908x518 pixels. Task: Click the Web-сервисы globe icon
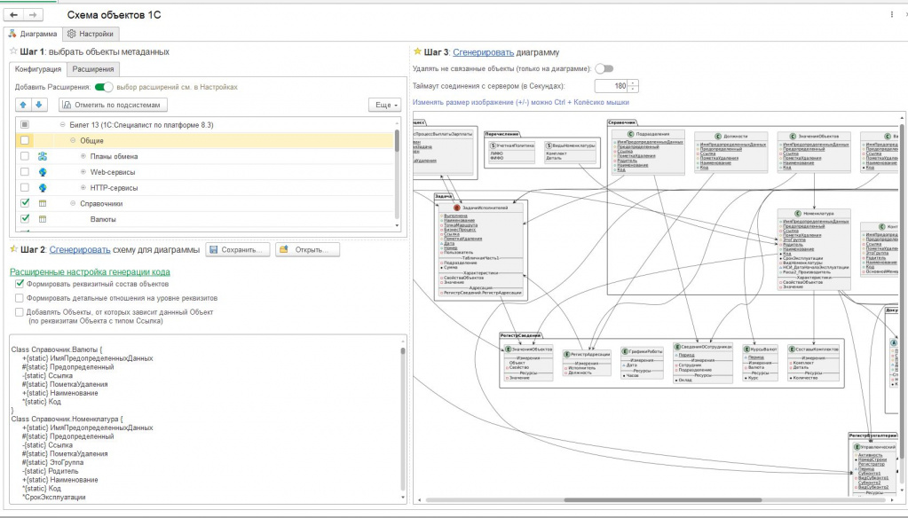point(43,172)
